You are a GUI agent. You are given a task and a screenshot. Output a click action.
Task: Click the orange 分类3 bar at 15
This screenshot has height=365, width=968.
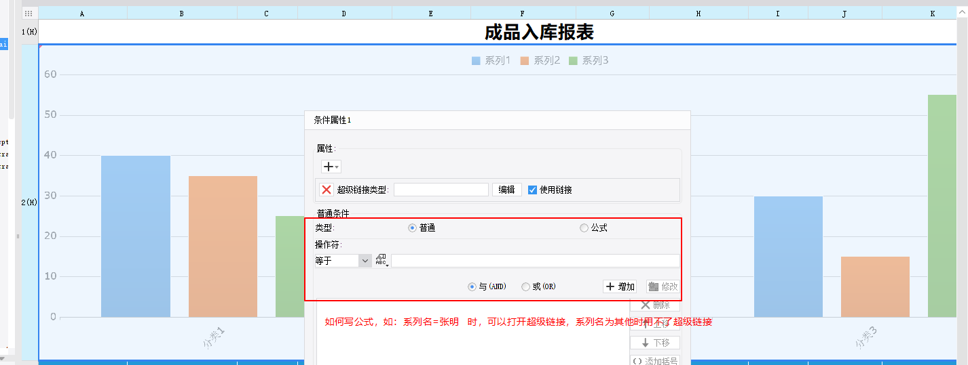(x=875, y=286)
